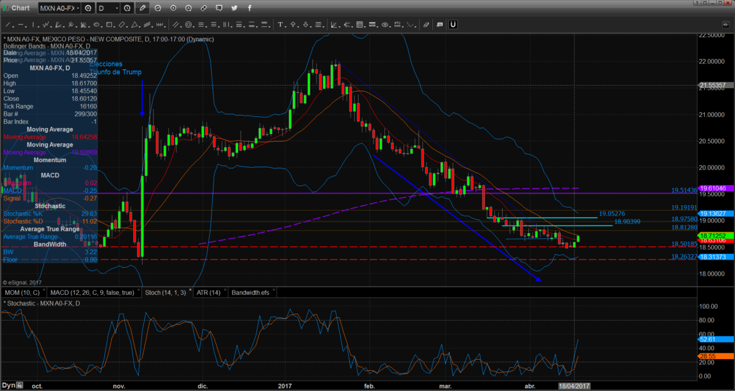This screenshot has height=391, width=735.
Task: Click the lock icon next to Dyn
Action: click(x=19, y=385)
